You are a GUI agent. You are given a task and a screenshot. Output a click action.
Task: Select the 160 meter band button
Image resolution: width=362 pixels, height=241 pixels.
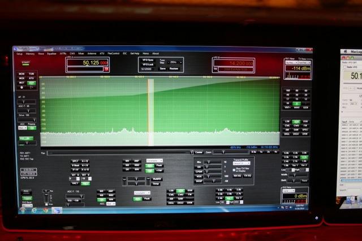click(288, 91)
